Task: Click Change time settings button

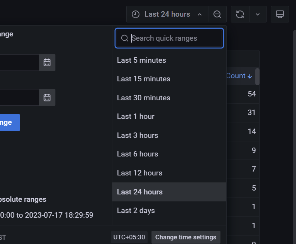Action: click(186, 237)
